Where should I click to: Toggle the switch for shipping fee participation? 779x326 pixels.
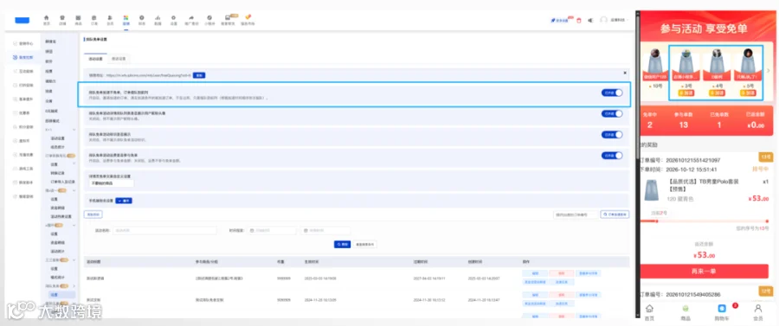pyautogui.click(x=612, y=156)
